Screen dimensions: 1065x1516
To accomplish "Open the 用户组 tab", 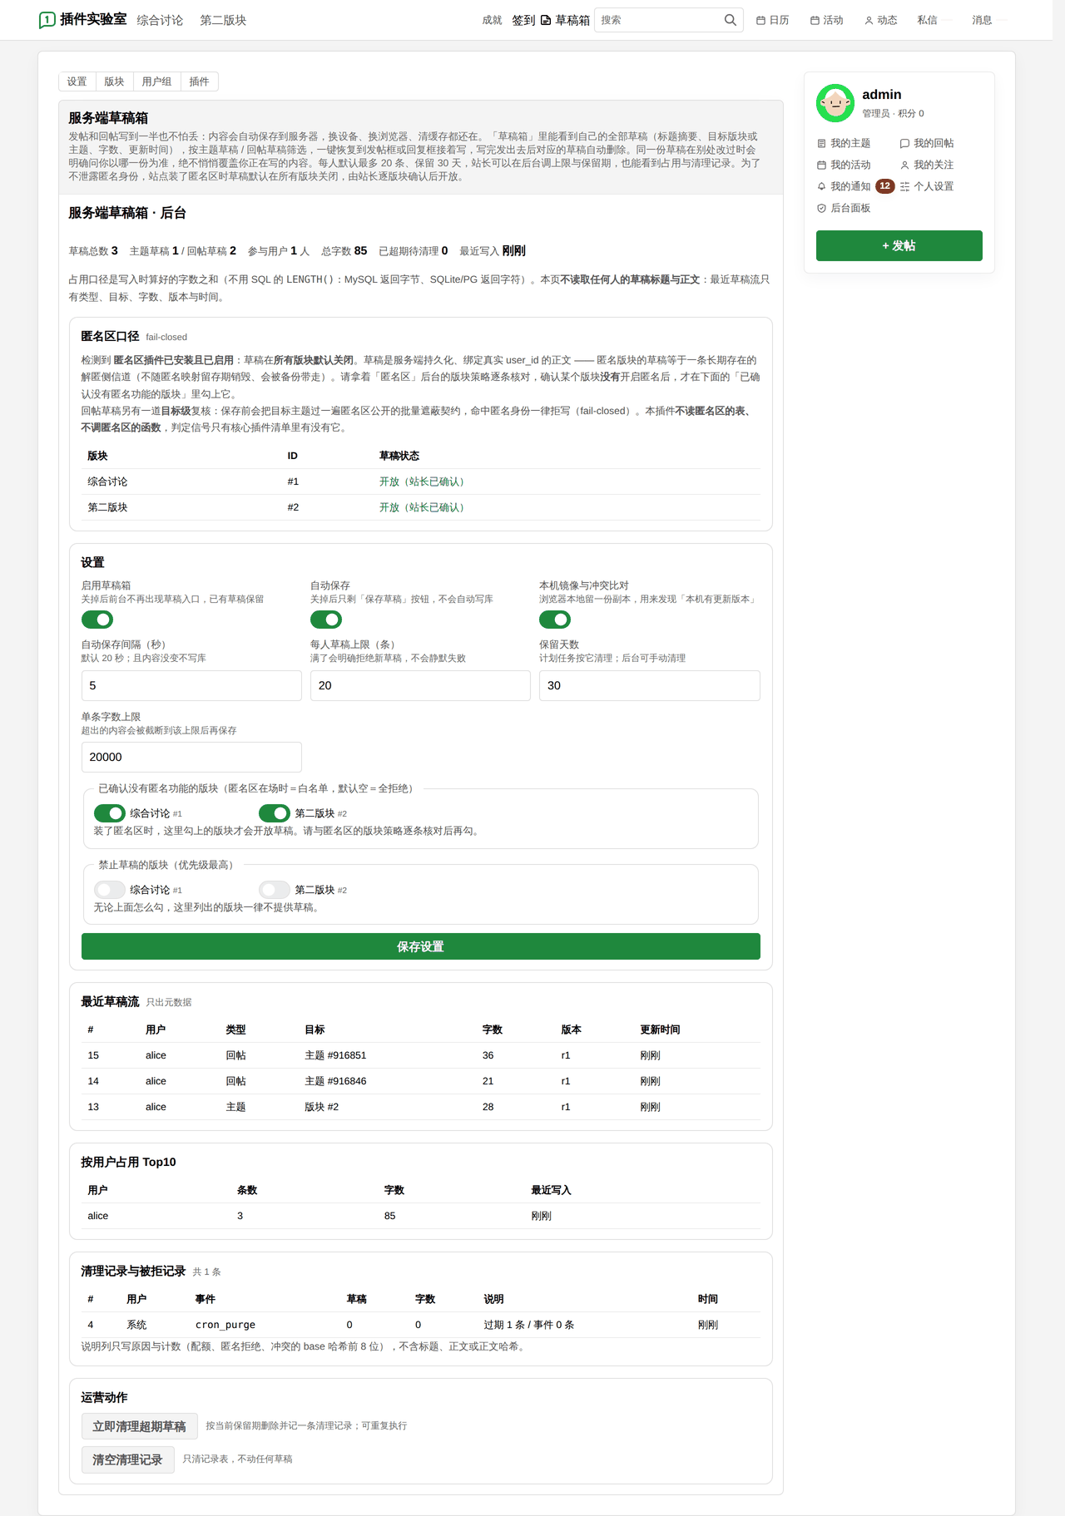I will pos(156,81).
